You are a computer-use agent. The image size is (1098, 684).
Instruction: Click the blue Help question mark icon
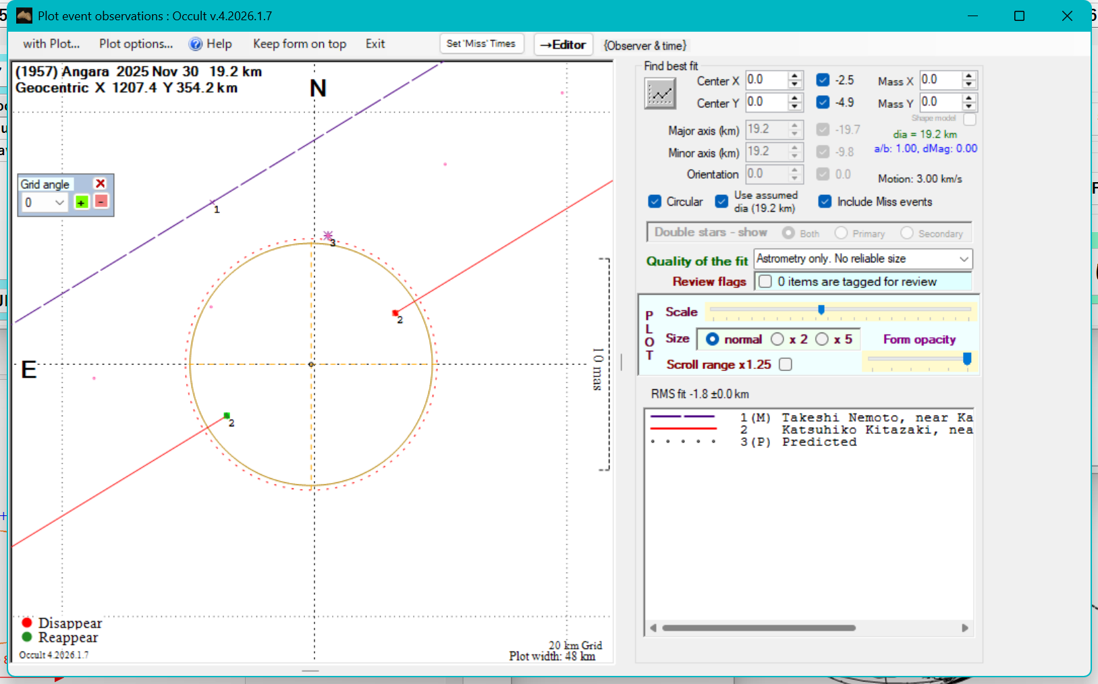click(x=196, y=45)
